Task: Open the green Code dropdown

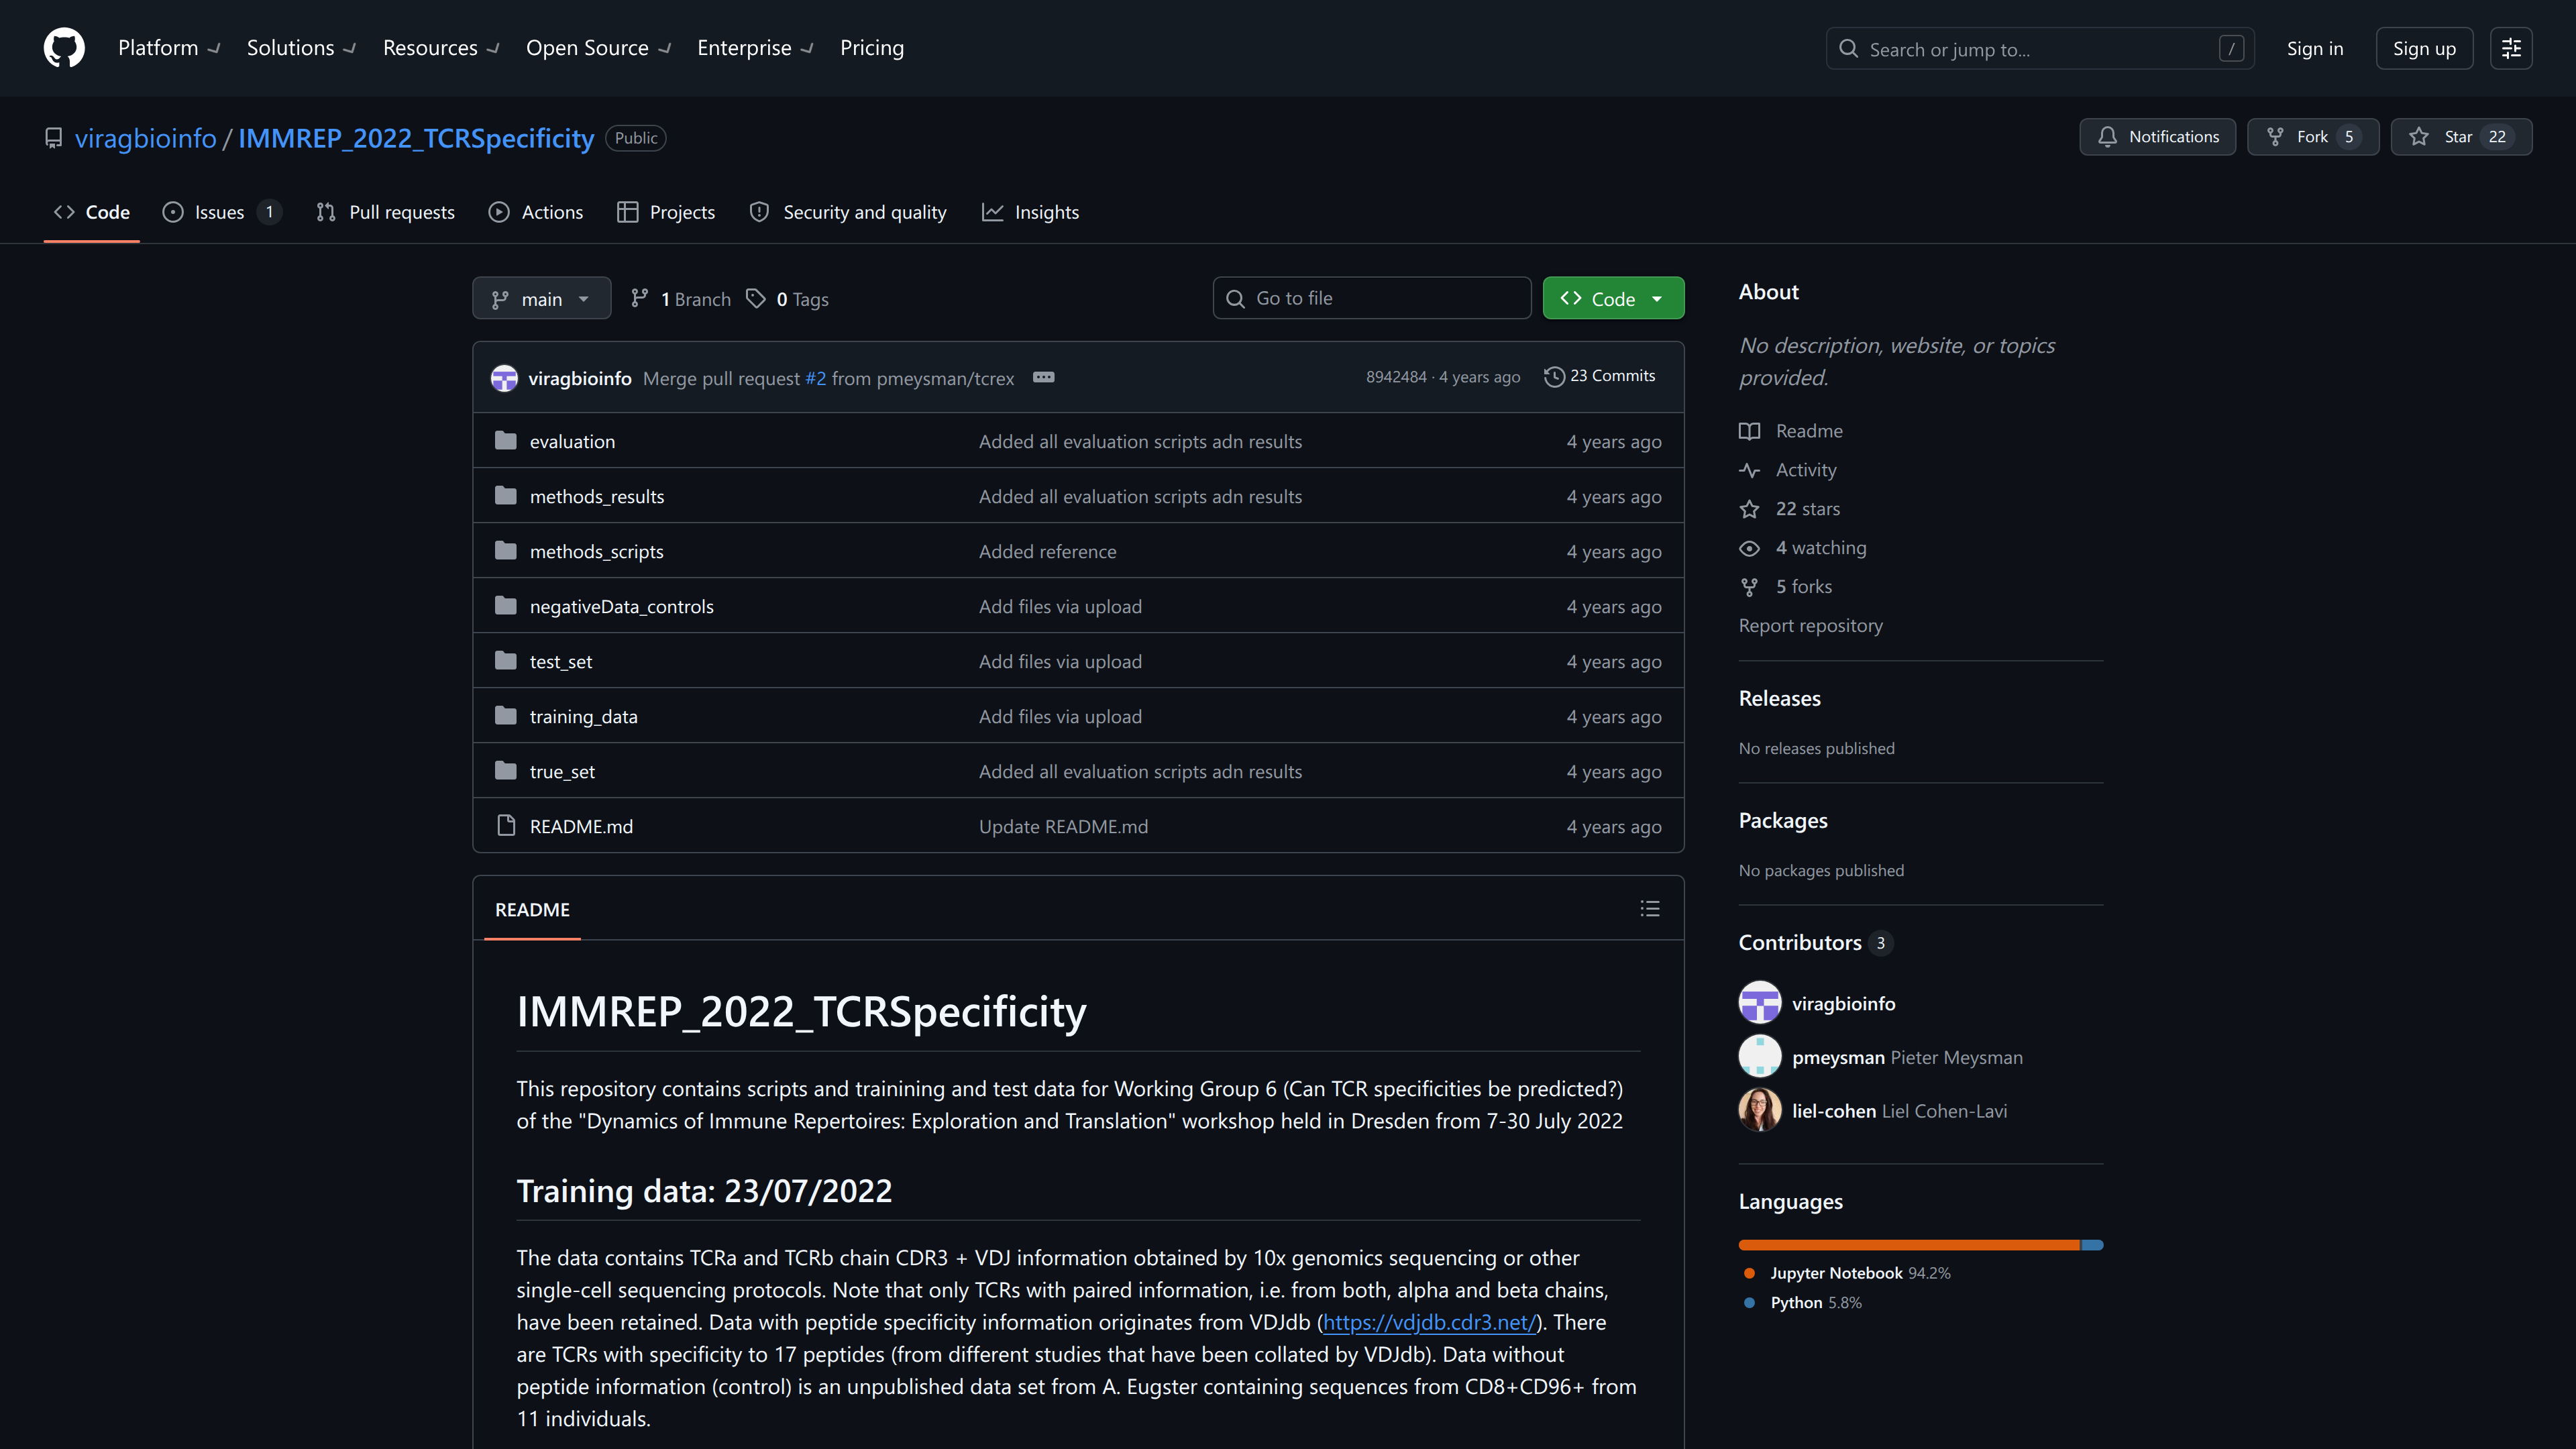Action: [1613, 298]
